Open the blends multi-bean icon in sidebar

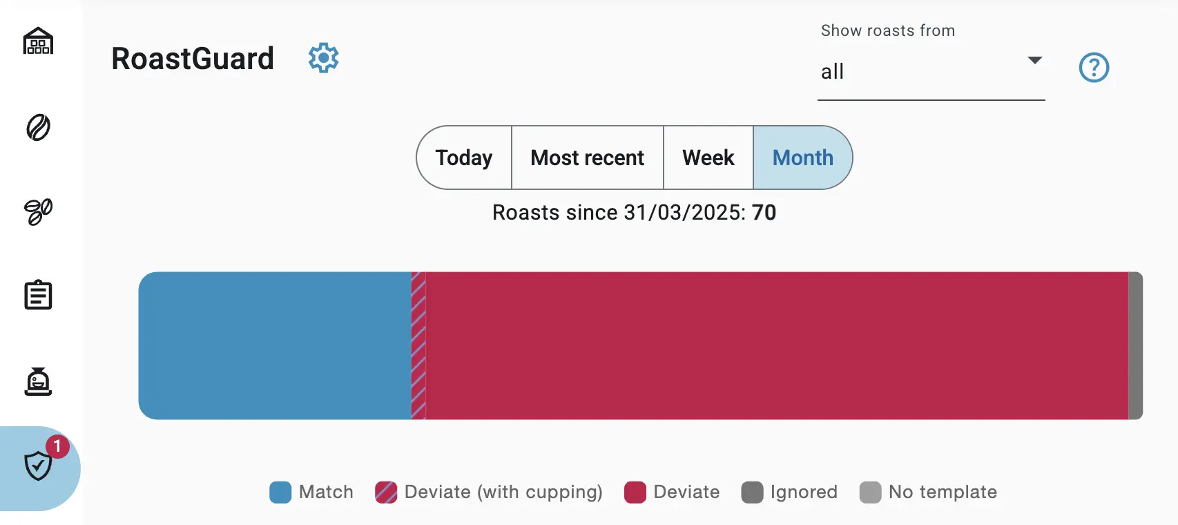click(x=38, y=211)
